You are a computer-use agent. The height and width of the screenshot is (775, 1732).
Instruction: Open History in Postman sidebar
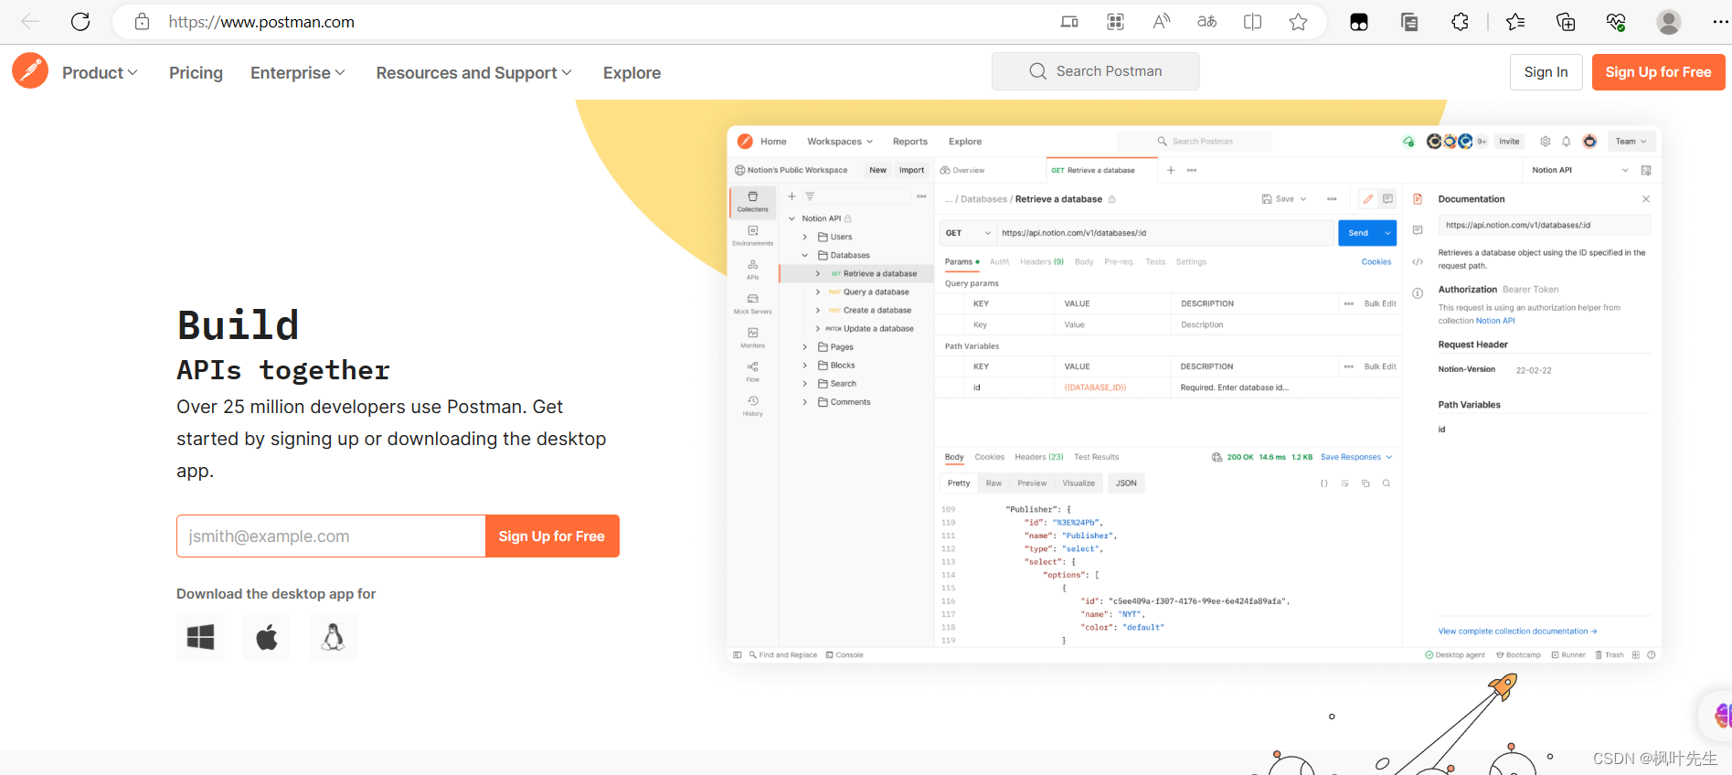click(752, 406)
